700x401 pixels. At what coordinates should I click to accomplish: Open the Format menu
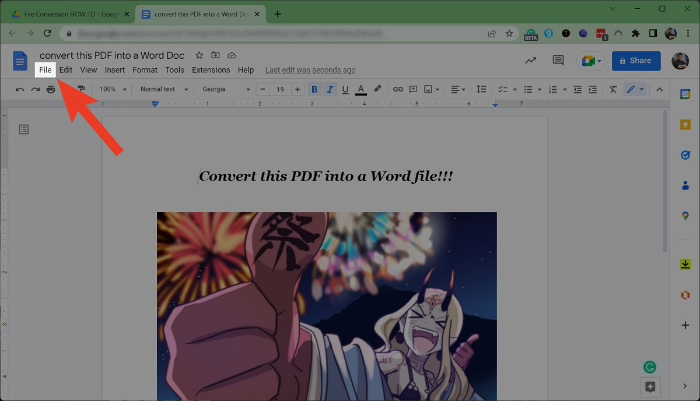(x=145, y=70)
